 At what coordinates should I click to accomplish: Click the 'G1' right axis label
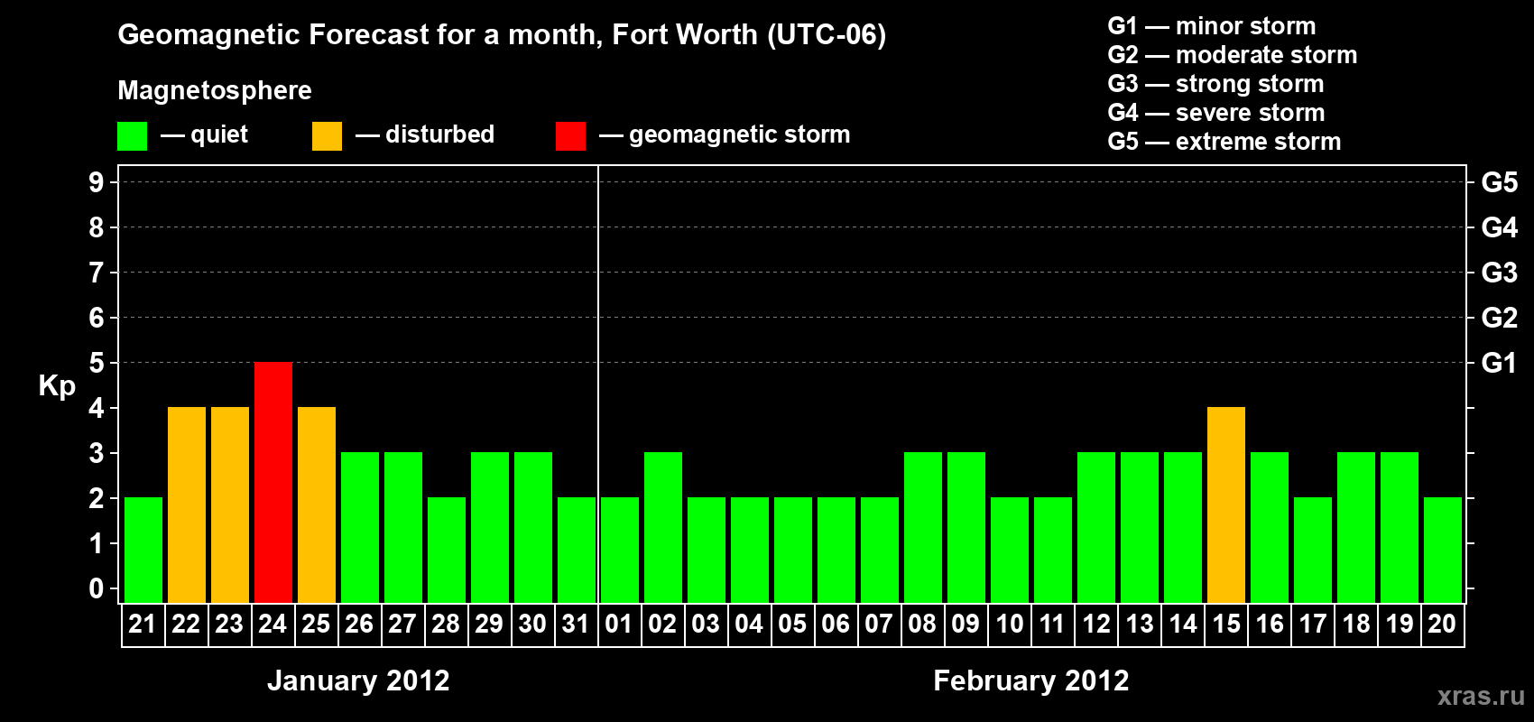[1500, 363]
